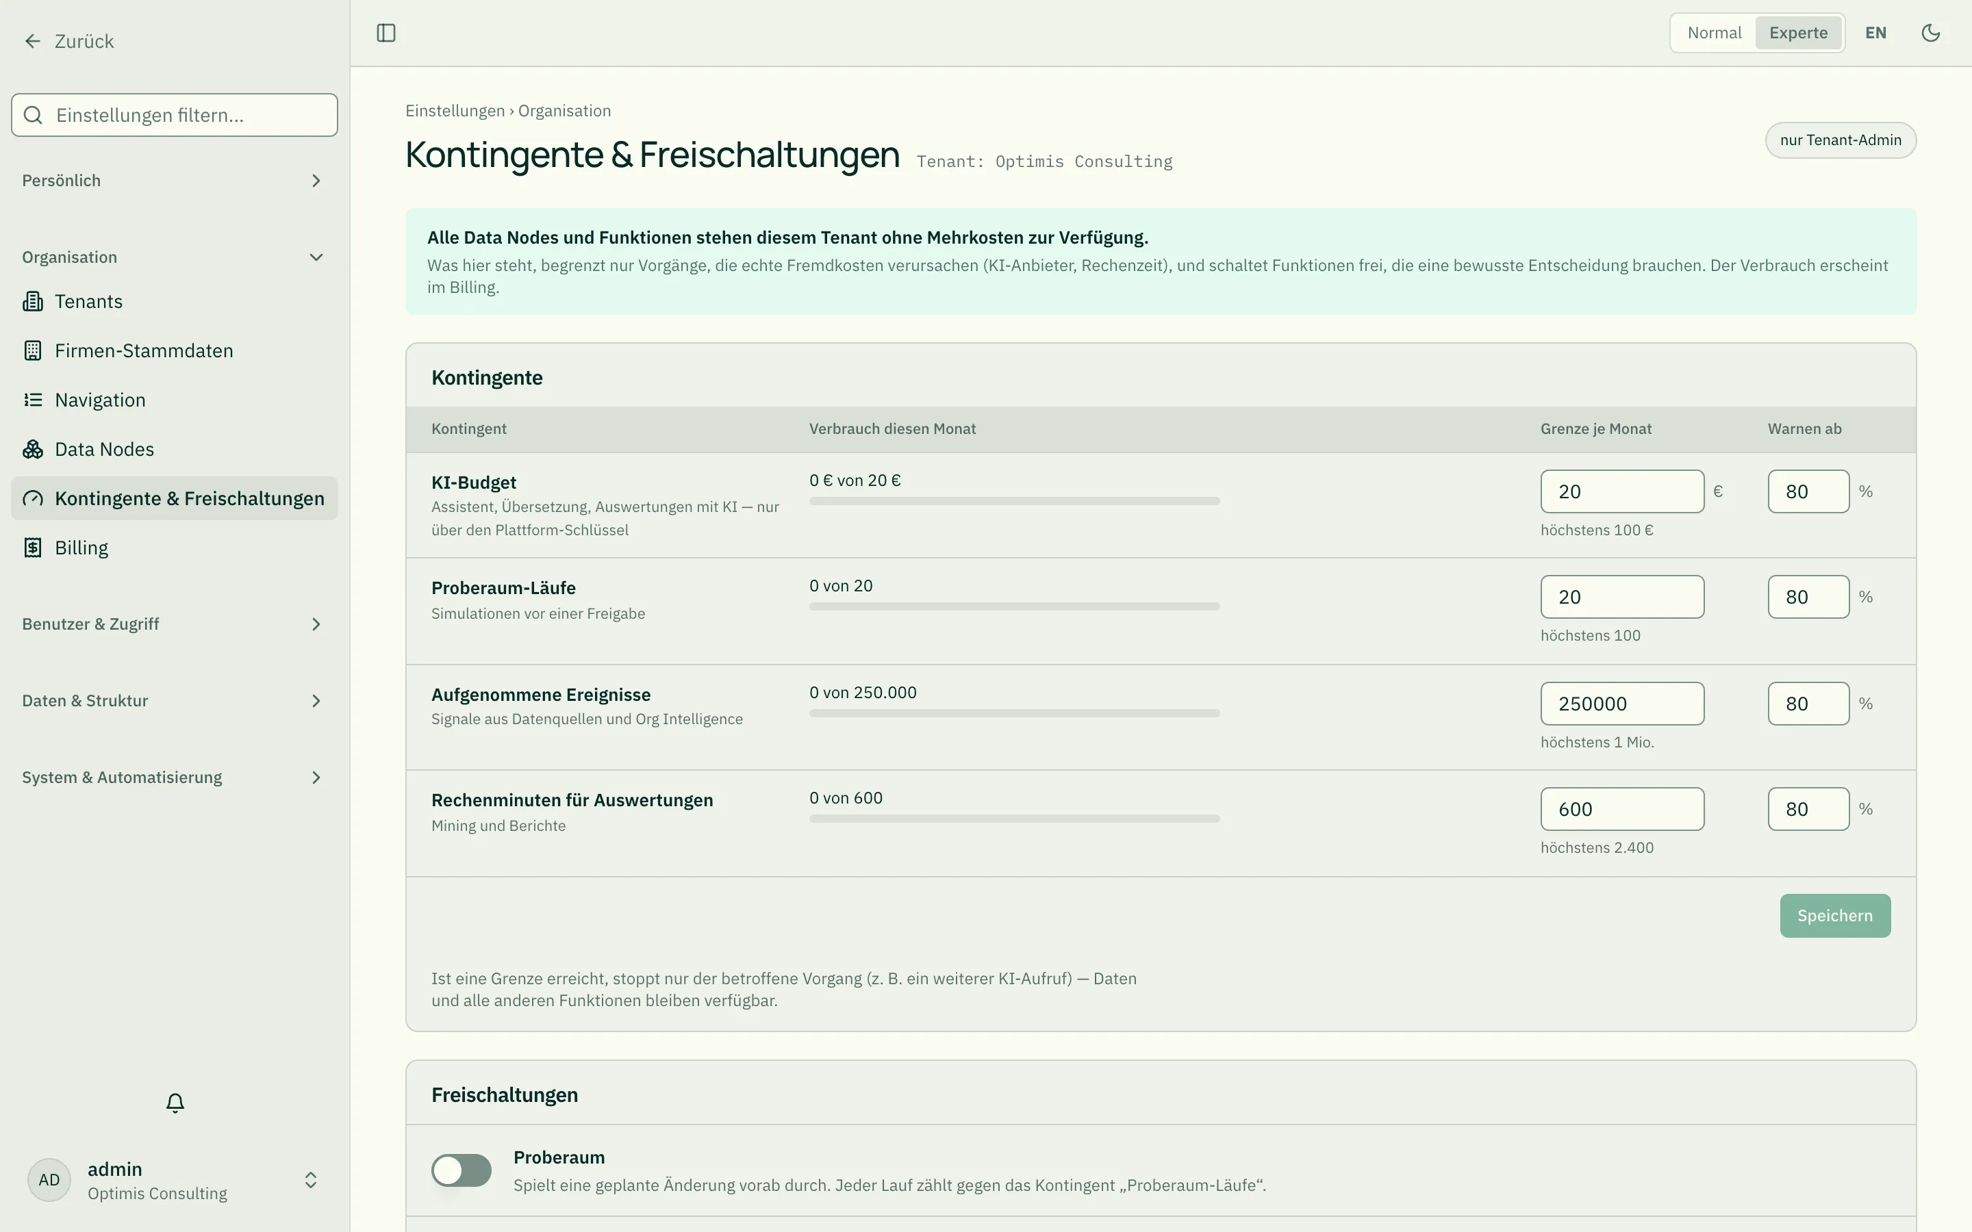Edit Rechenminuten warning percent field

coord(1808,809)
